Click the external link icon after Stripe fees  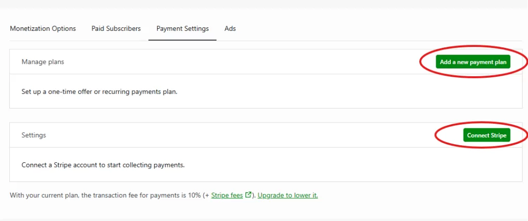point(248,195)
